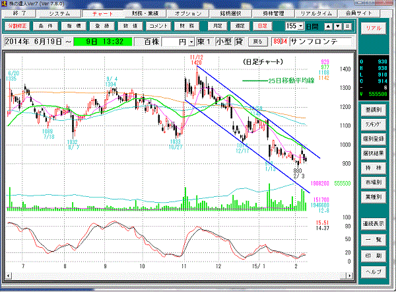Viewport: 396px width, 292px height.
Task: Click the 1032 8/7 low label on chart
Action: pyautogui.click(x=73, y=145)
